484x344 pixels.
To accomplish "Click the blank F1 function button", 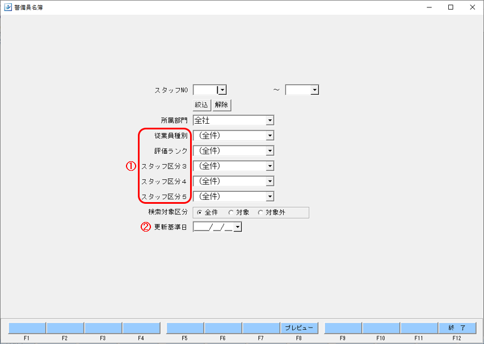I will (x=27, y=328).
